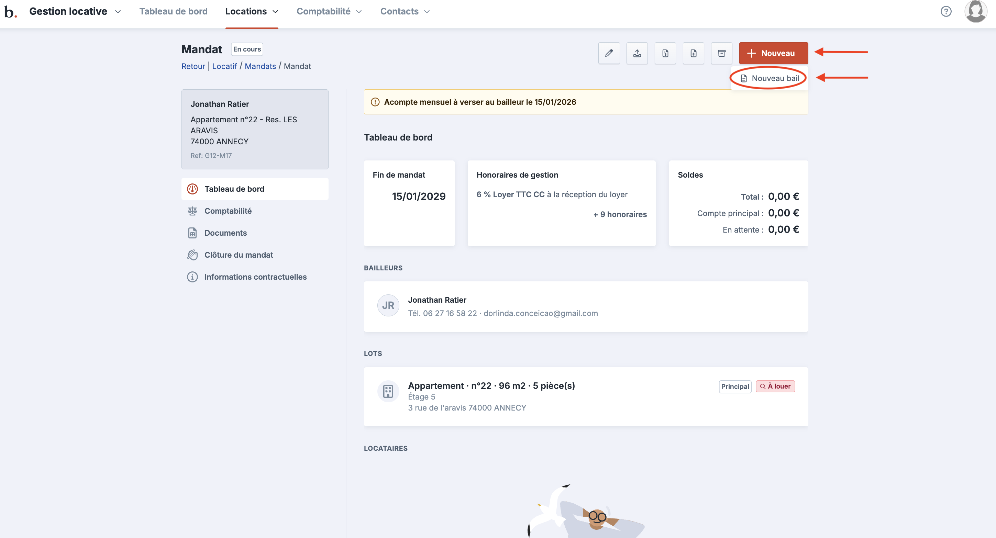
Task: Click the upload tray icon button
Action: [637, 53]
